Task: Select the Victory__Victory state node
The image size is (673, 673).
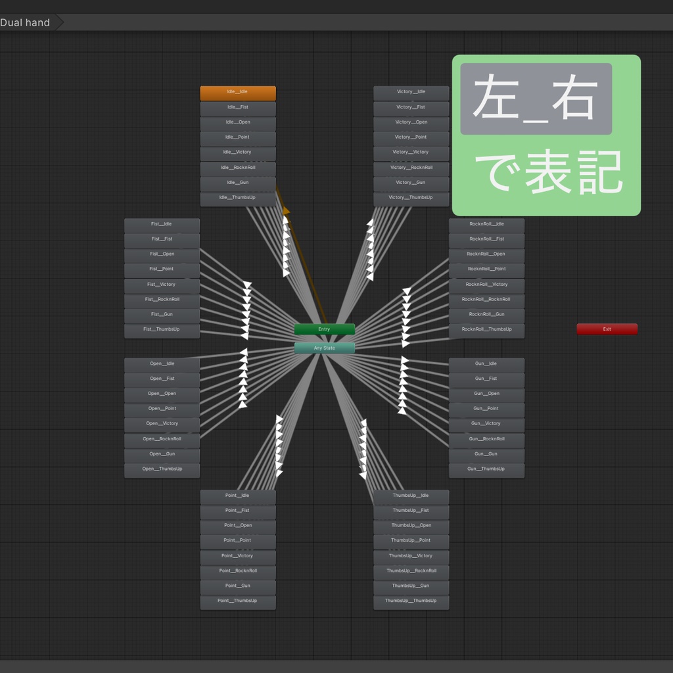Action: (x=411, y=153)
